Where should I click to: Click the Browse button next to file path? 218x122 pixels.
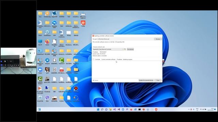tap(158, 39)
